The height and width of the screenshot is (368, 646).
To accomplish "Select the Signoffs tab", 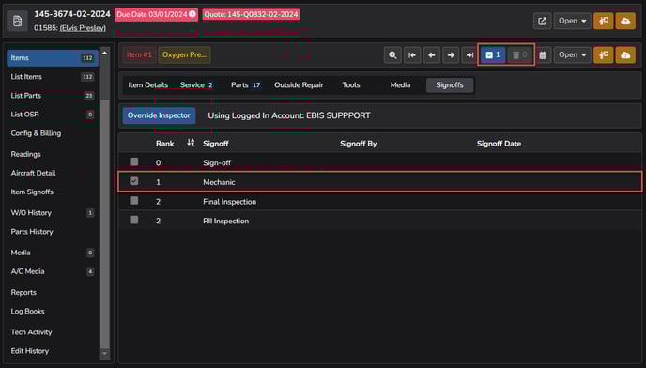I will (450, 84).
